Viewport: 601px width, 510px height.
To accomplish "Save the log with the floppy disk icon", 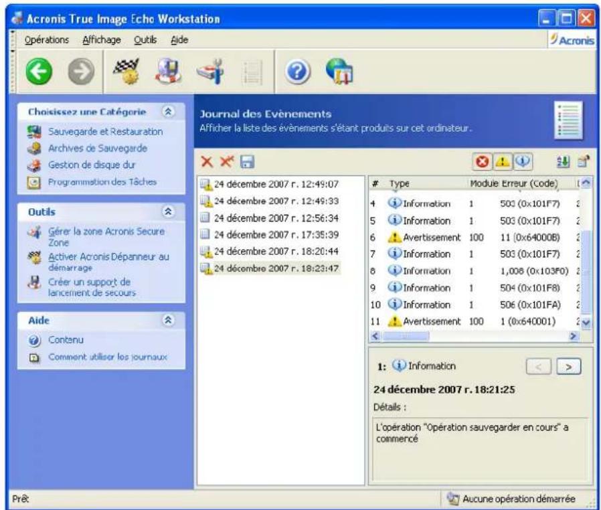I will click(247, 162).
